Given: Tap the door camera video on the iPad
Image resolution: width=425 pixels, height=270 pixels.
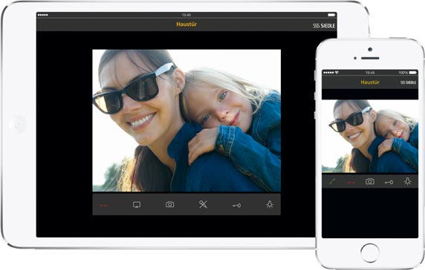Looking at the screenshot, I should 186,121.
